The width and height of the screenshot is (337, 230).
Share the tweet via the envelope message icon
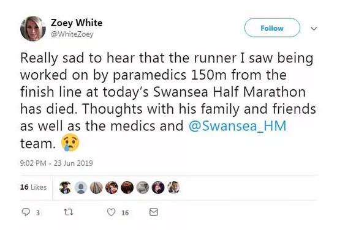tap(153, 212)
